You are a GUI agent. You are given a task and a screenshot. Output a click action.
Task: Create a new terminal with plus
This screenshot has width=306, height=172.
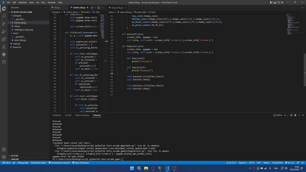pyautogui.click(x=285, y=115)
